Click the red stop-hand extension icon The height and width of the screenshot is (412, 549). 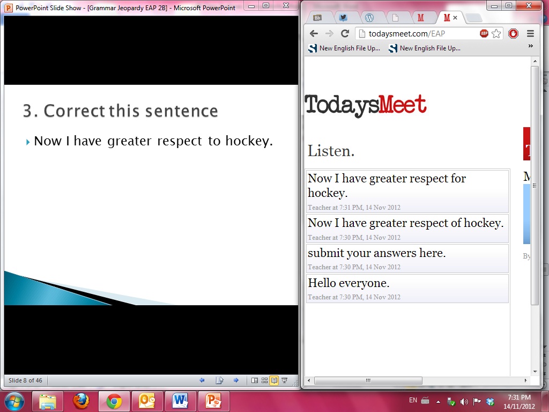pos(514,33)
